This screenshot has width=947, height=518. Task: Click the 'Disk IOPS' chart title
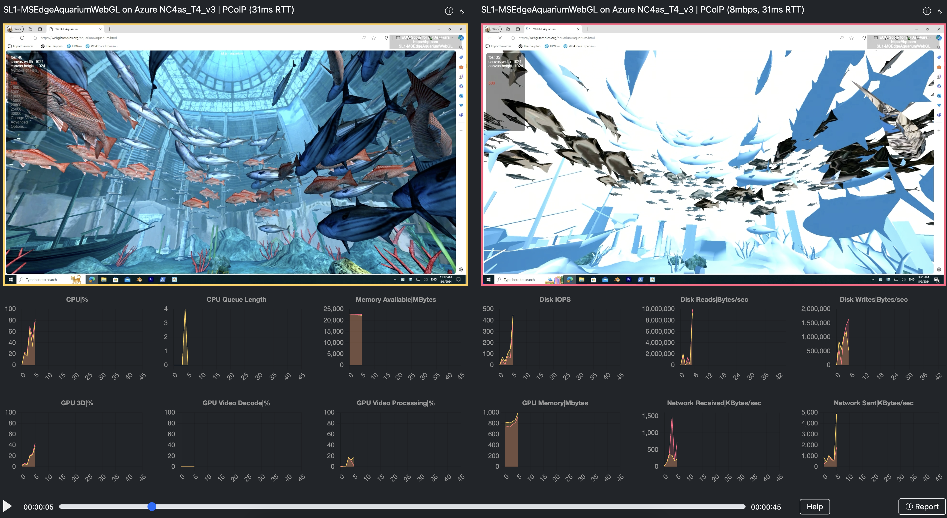555,299
